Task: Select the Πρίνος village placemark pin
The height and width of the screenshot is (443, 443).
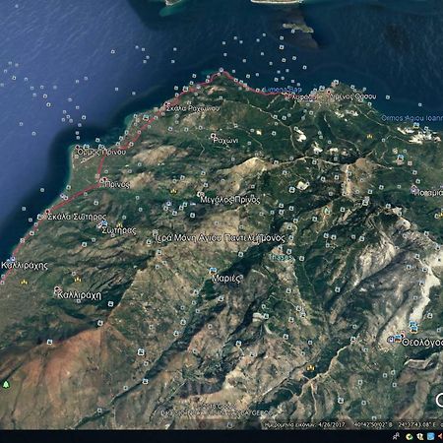Action: (104, 180)
